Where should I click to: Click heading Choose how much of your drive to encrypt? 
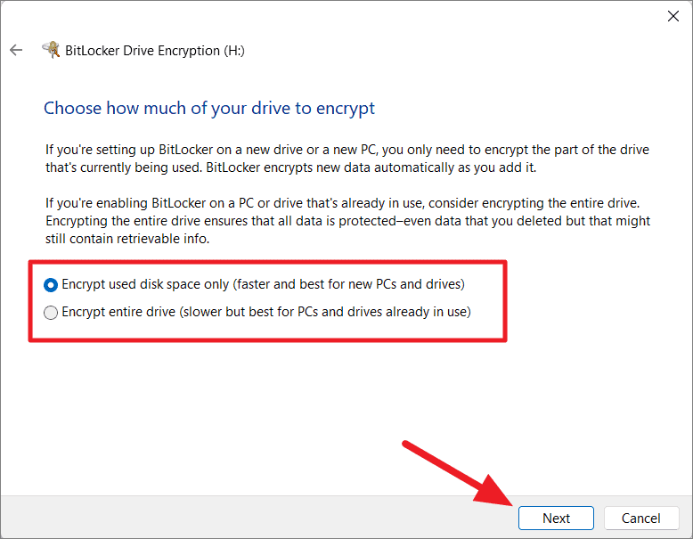(209, 109)
